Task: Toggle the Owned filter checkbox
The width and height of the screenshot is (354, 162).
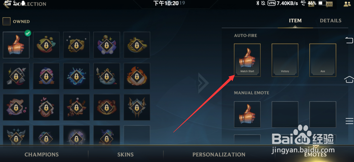Action: 6,21
